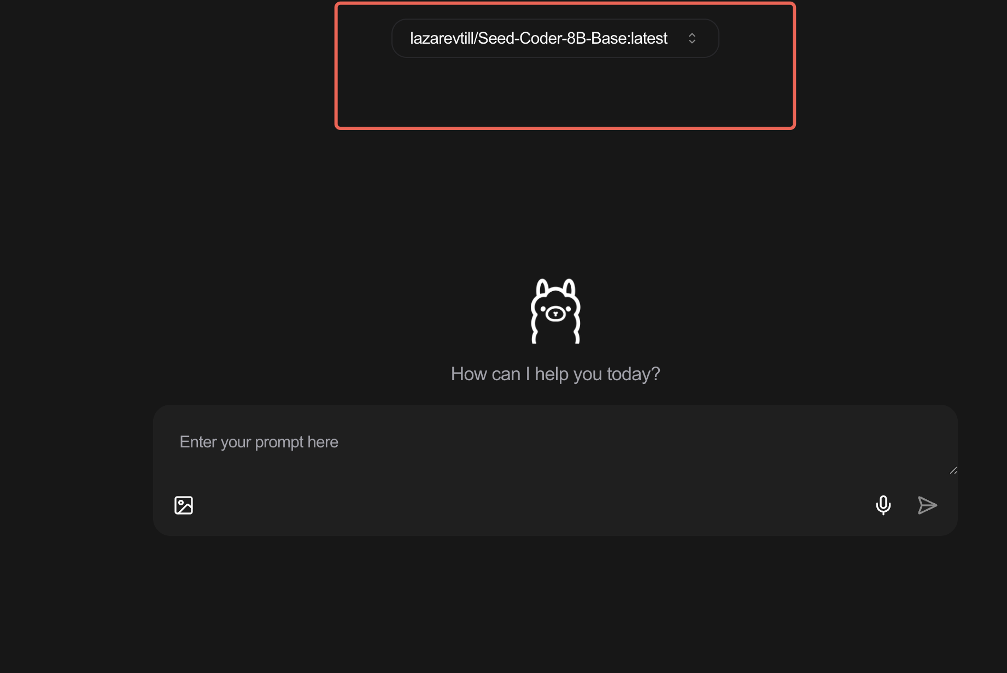
Task: Start voice dictation with the mic icon
Action: (883, 505)
